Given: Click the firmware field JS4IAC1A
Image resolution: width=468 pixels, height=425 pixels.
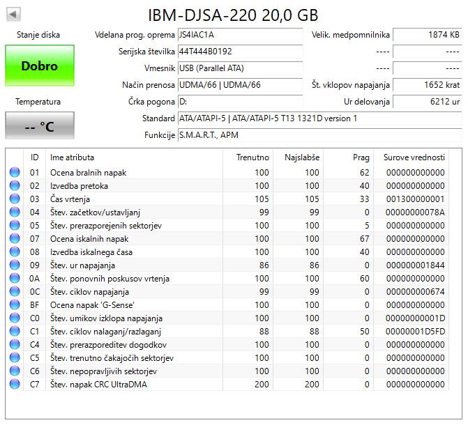Looking at the screenshot, I should (x=239, y=35).
